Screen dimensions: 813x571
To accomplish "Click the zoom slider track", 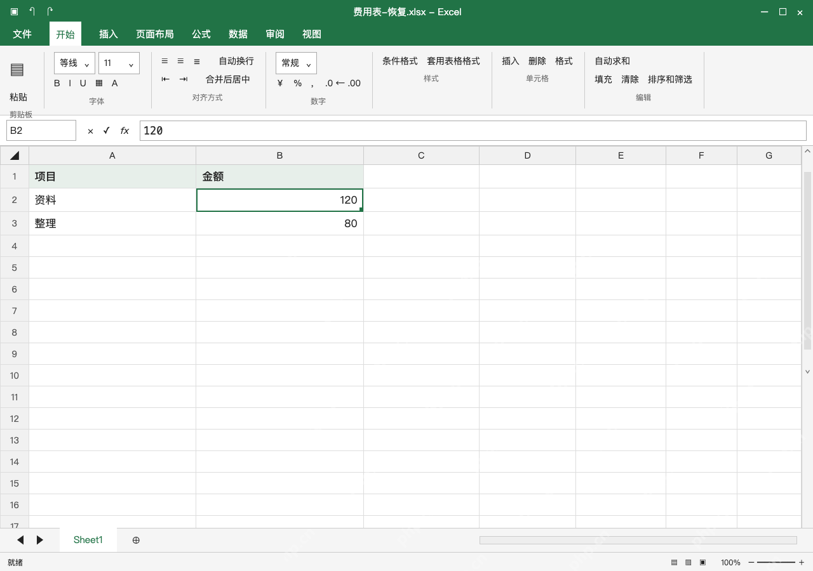I will (776, 563).
